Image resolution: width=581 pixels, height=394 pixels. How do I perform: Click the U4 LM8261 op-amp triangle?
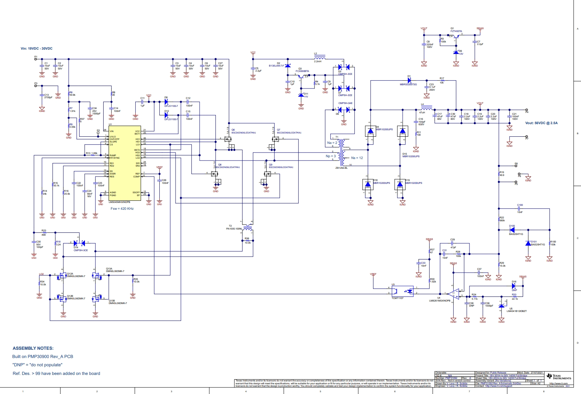click(x=454, y=294)
